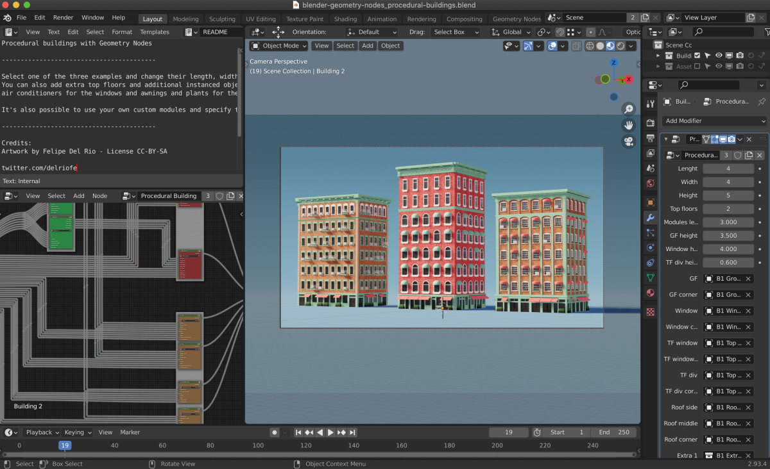Viewport: 770px width, 469px height.
Task: Open the View Layer properties tab
Action: tap(651, 153)
